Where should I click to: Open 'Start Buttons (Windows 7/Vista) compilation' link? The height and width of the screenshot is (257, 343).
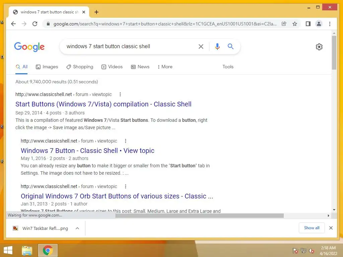104,104
